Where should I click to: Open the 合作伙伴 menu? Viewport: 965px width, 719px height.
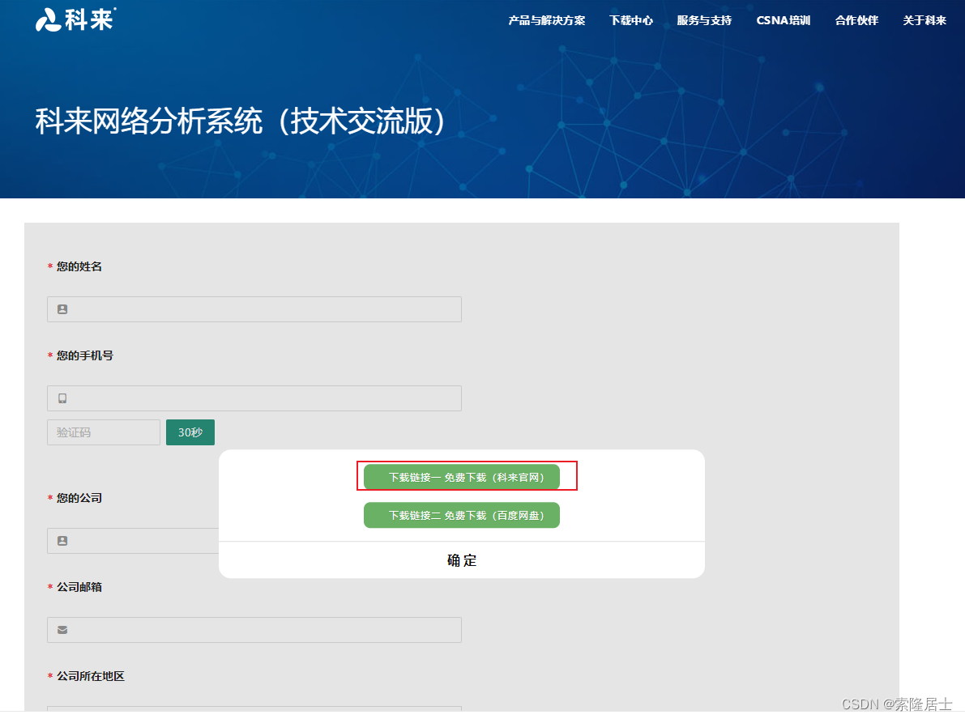pyautogui.click(x=856, y=20)
